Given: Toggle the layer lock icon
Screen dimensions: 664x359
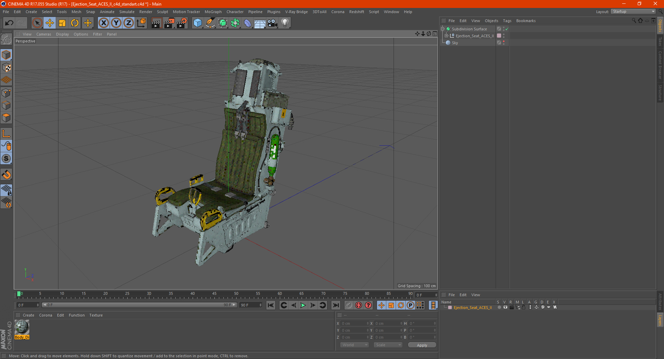Looking at the screenshot, I should point(524,307).
